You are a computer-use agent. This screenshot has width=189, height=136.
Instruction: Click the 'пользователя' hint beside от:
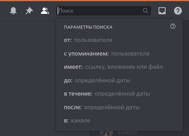click(93, 40)
